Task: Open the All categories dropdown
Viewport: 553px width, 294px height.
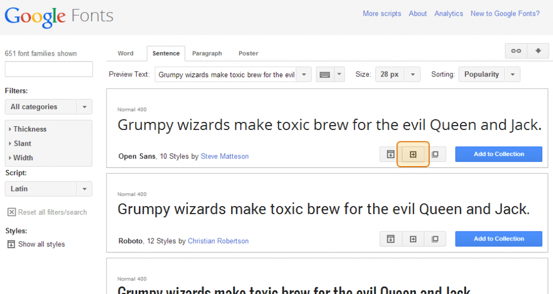Action: coord(49,107)
